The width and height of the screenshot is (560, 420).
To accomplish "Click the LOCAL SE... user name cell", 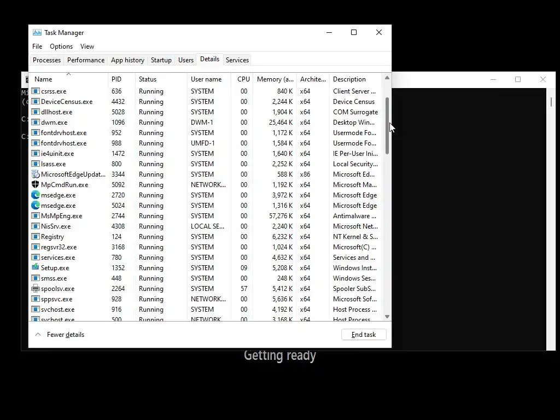I will (x=207, y=226).
